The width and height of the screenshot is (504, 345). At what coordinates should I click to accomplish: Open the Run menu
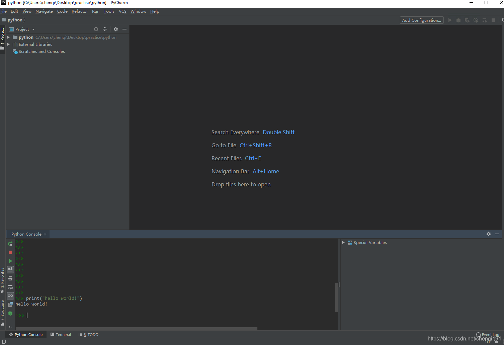click(96, 11)
